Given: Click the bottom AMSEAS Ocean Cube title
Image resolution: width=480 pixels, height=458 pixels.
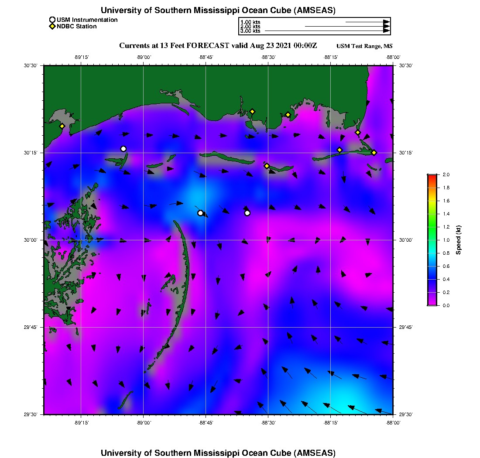Looking at the screenshot, I should pyautogui.click(x=218, y=453).
